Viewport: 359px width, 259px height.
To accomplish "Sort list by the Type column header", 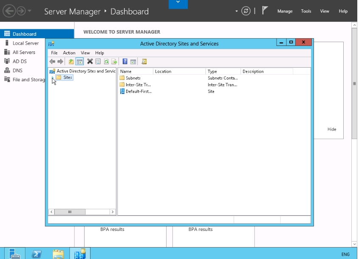I will click(x=223, y=71).
